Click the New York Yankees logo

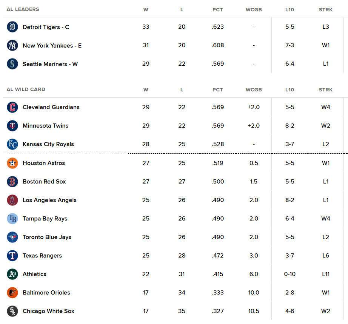pos(12,45)
